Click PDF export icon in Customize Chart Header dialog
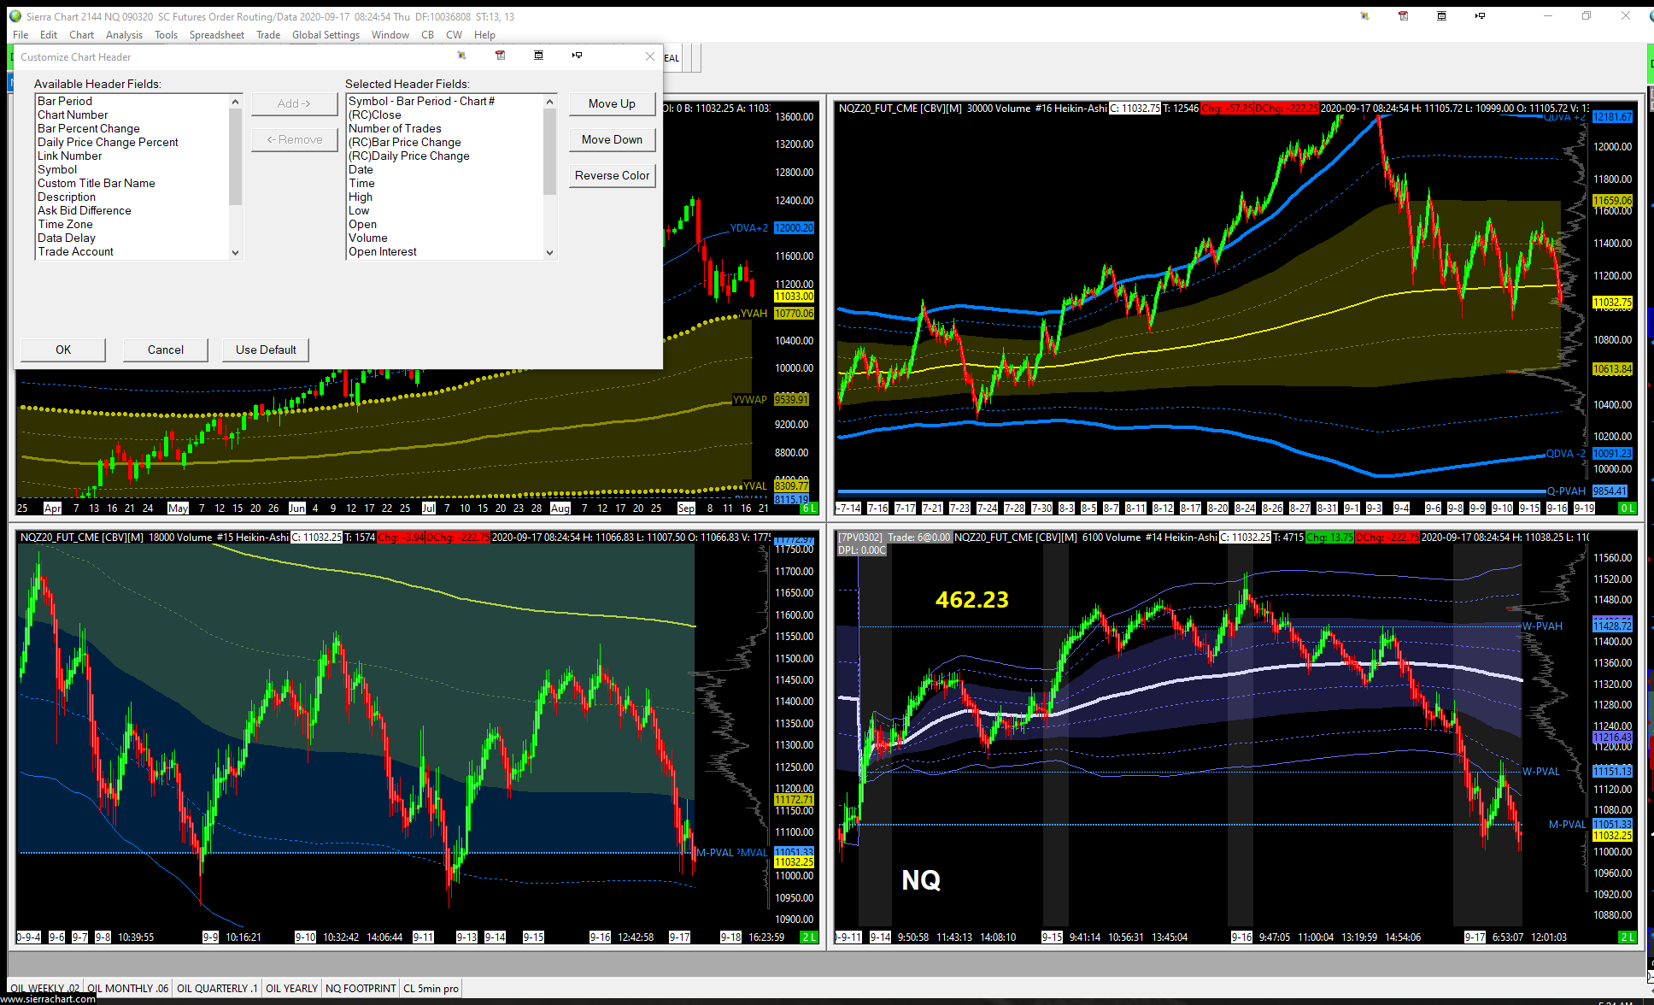1654x1005 pixels. (501, 56)
